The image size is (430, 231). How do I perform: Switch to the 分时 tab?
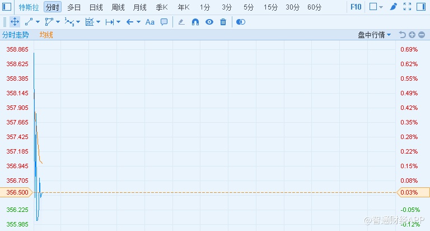(x=53, y=7)
